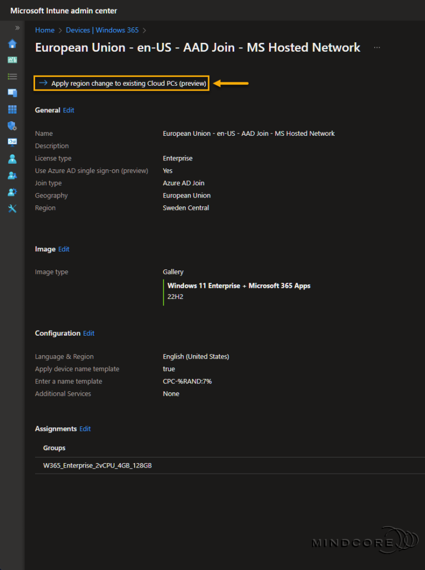This screenshot has width=425, height=570.
Task: Open the Users icon in sidebar
Action: [x=12, y=159]
